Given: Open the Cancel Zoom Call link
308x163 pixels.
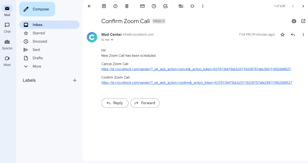Looking at the screenshot, I should [196, 69].
